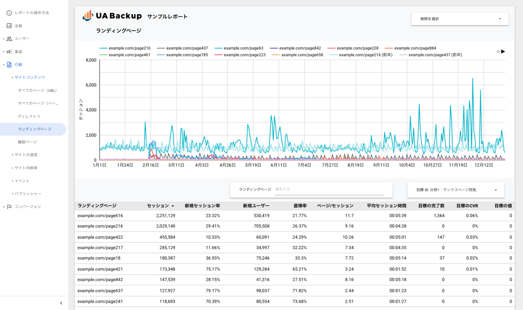Expand the コンバージョン section arrow

point(4,207)
